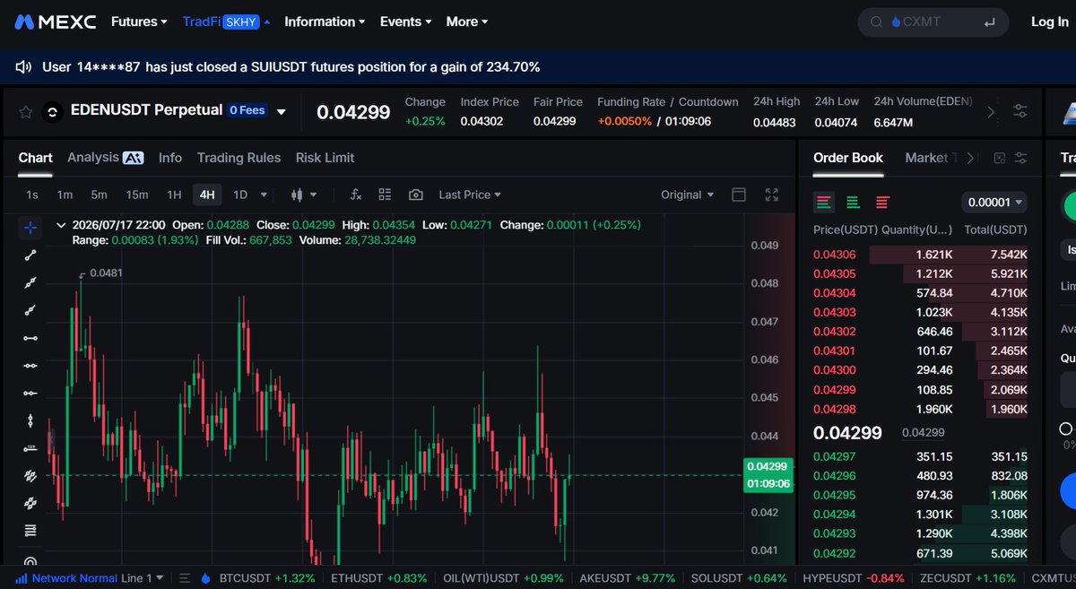Open BTCUSDT from the bottom ticker
The image size is (1076, 589).
coord(267,578)
